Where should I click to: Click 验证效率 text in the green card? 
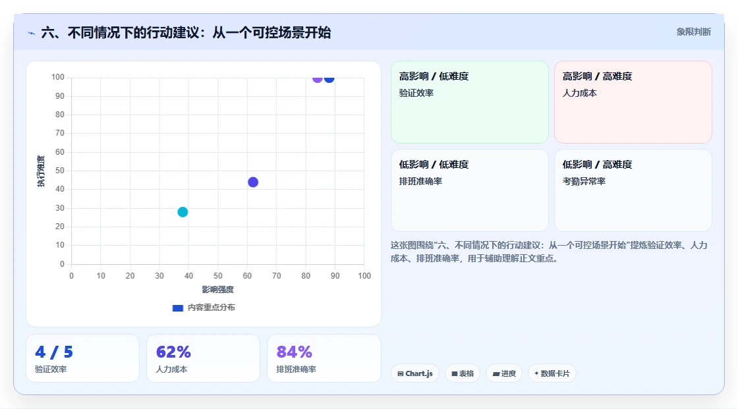(x=416, y=93)
